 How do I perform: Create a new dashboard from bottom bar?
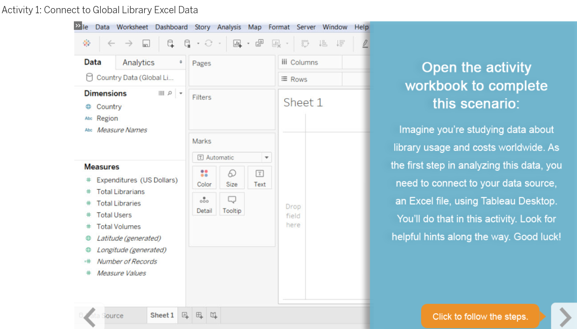point(199,315)
